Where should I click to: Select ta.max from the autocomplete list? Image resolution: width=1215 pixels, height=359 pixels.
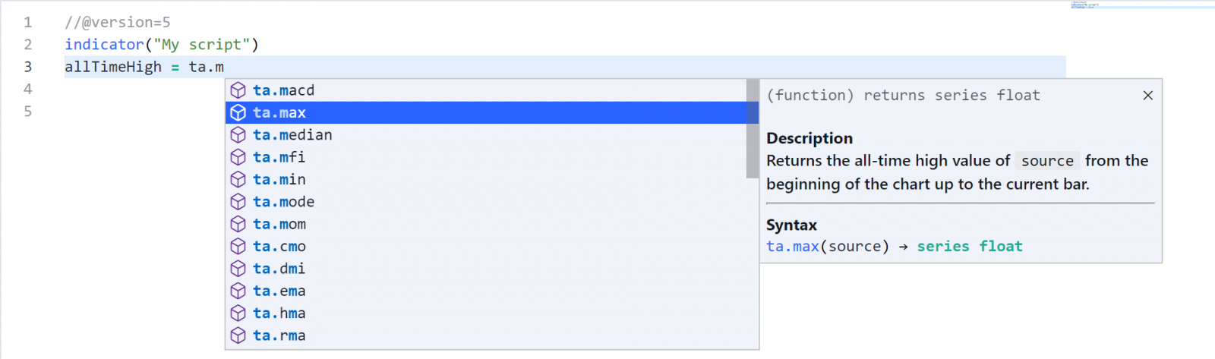pos(279,113)
